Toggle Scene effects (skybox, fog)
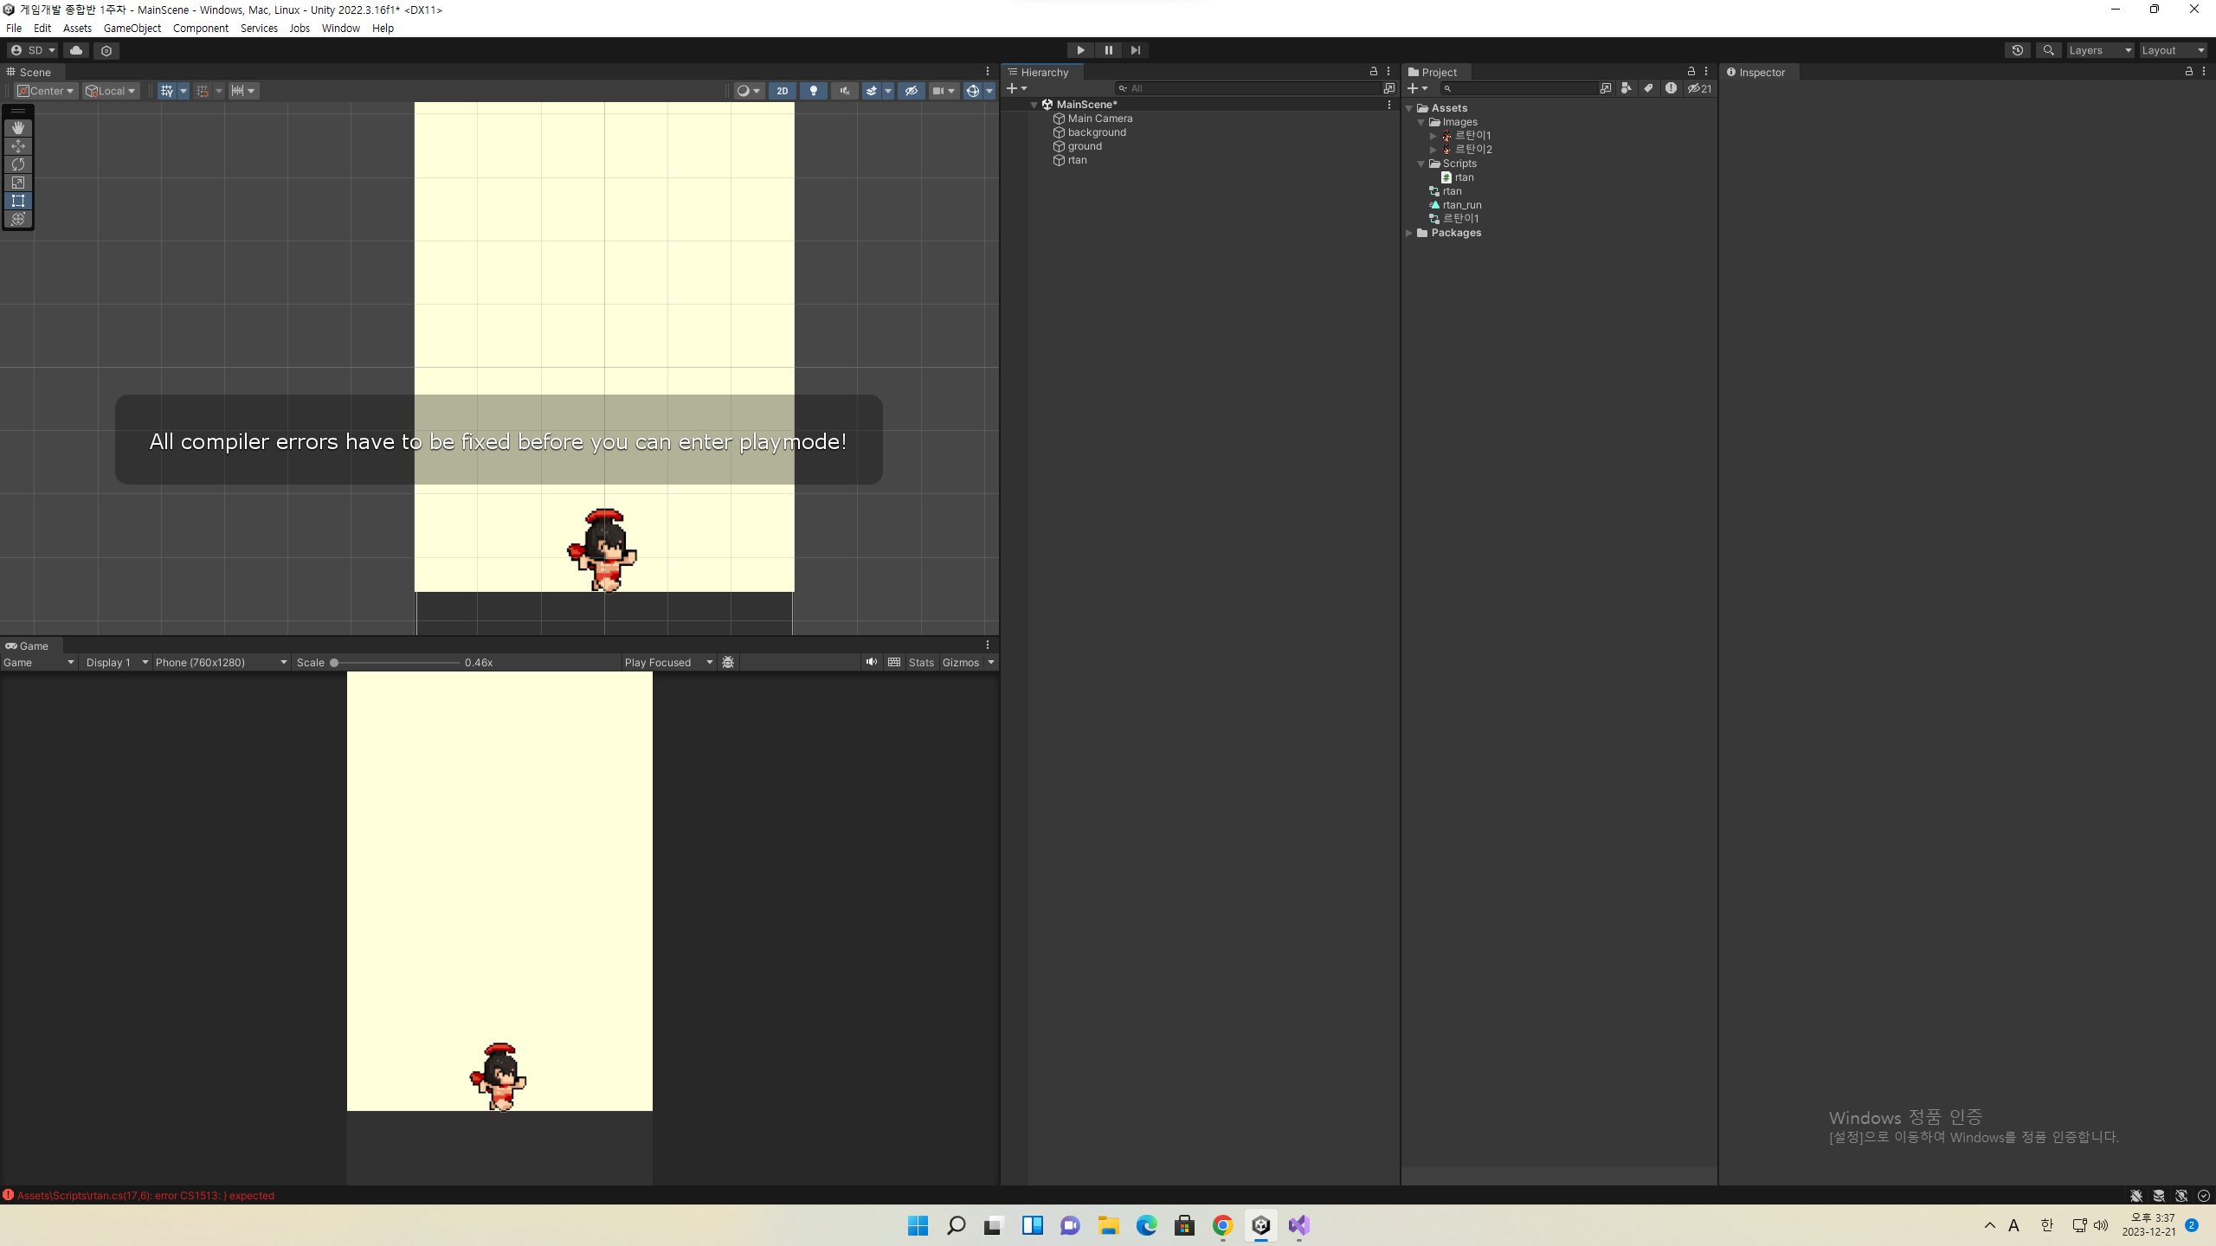Screen dimensions: 2216x1246 872,91
